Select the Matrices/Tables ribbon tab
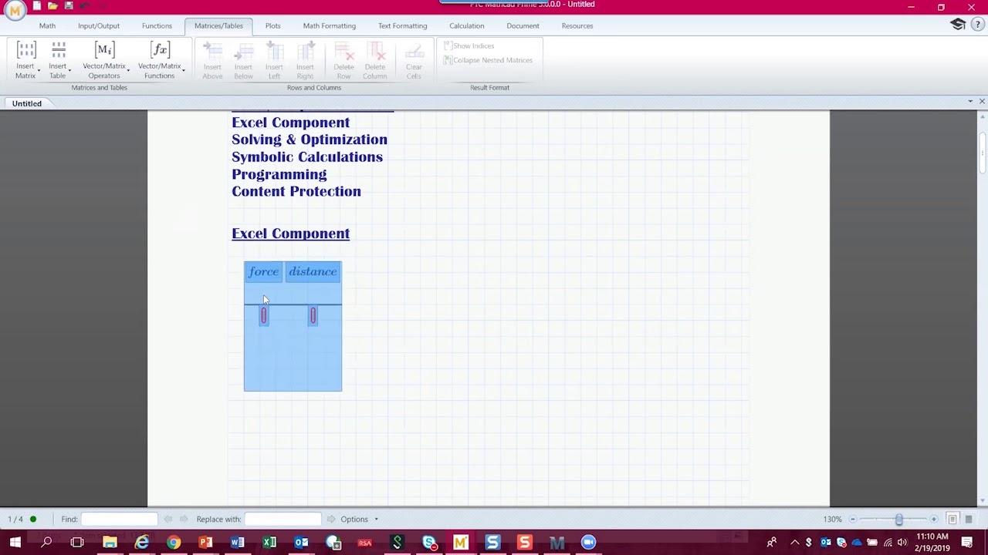 [x=218, y=25]
